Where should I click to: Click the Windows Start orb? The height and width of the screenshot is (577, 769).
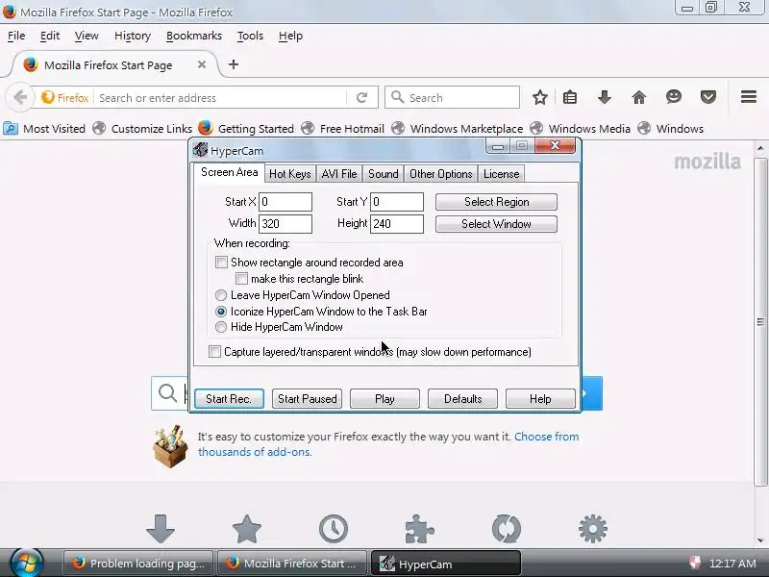click(27, 563)
